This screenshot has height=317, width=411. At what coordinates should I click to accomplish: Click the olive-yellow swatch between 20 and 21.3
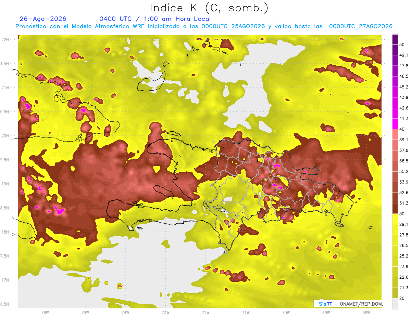[x=395, y=293]
